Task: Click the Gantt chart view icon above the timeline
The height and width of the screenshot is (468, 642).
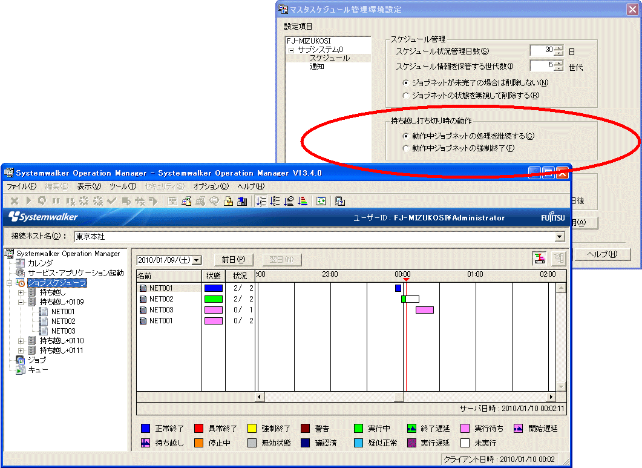Action: point(540,258)
